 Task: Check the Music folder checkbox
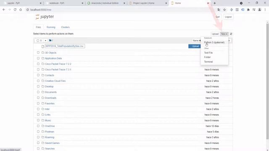coord(38,120)
